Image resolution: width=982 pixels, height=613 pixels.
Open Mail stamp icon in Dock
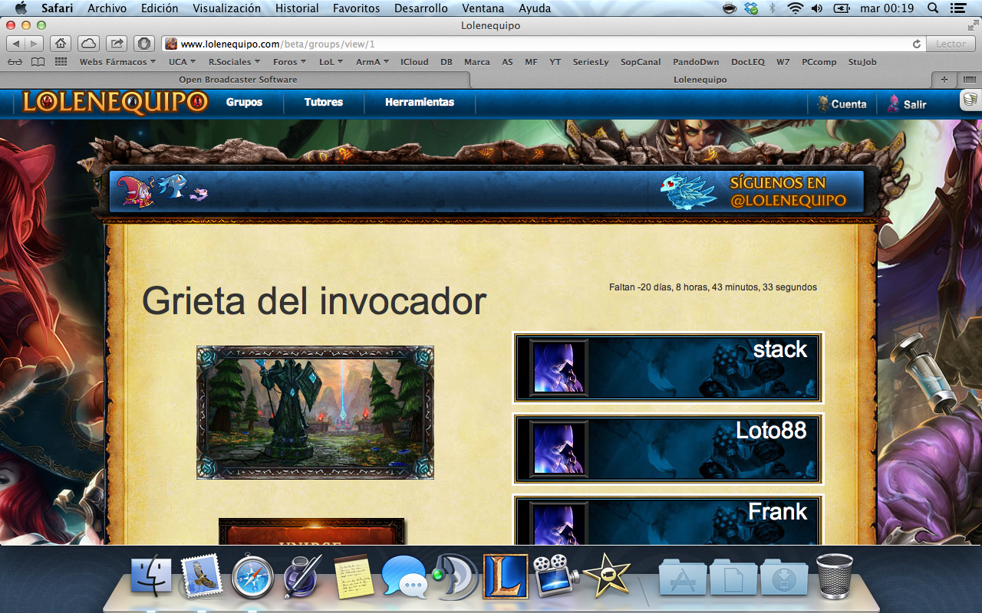click(202, 576)
